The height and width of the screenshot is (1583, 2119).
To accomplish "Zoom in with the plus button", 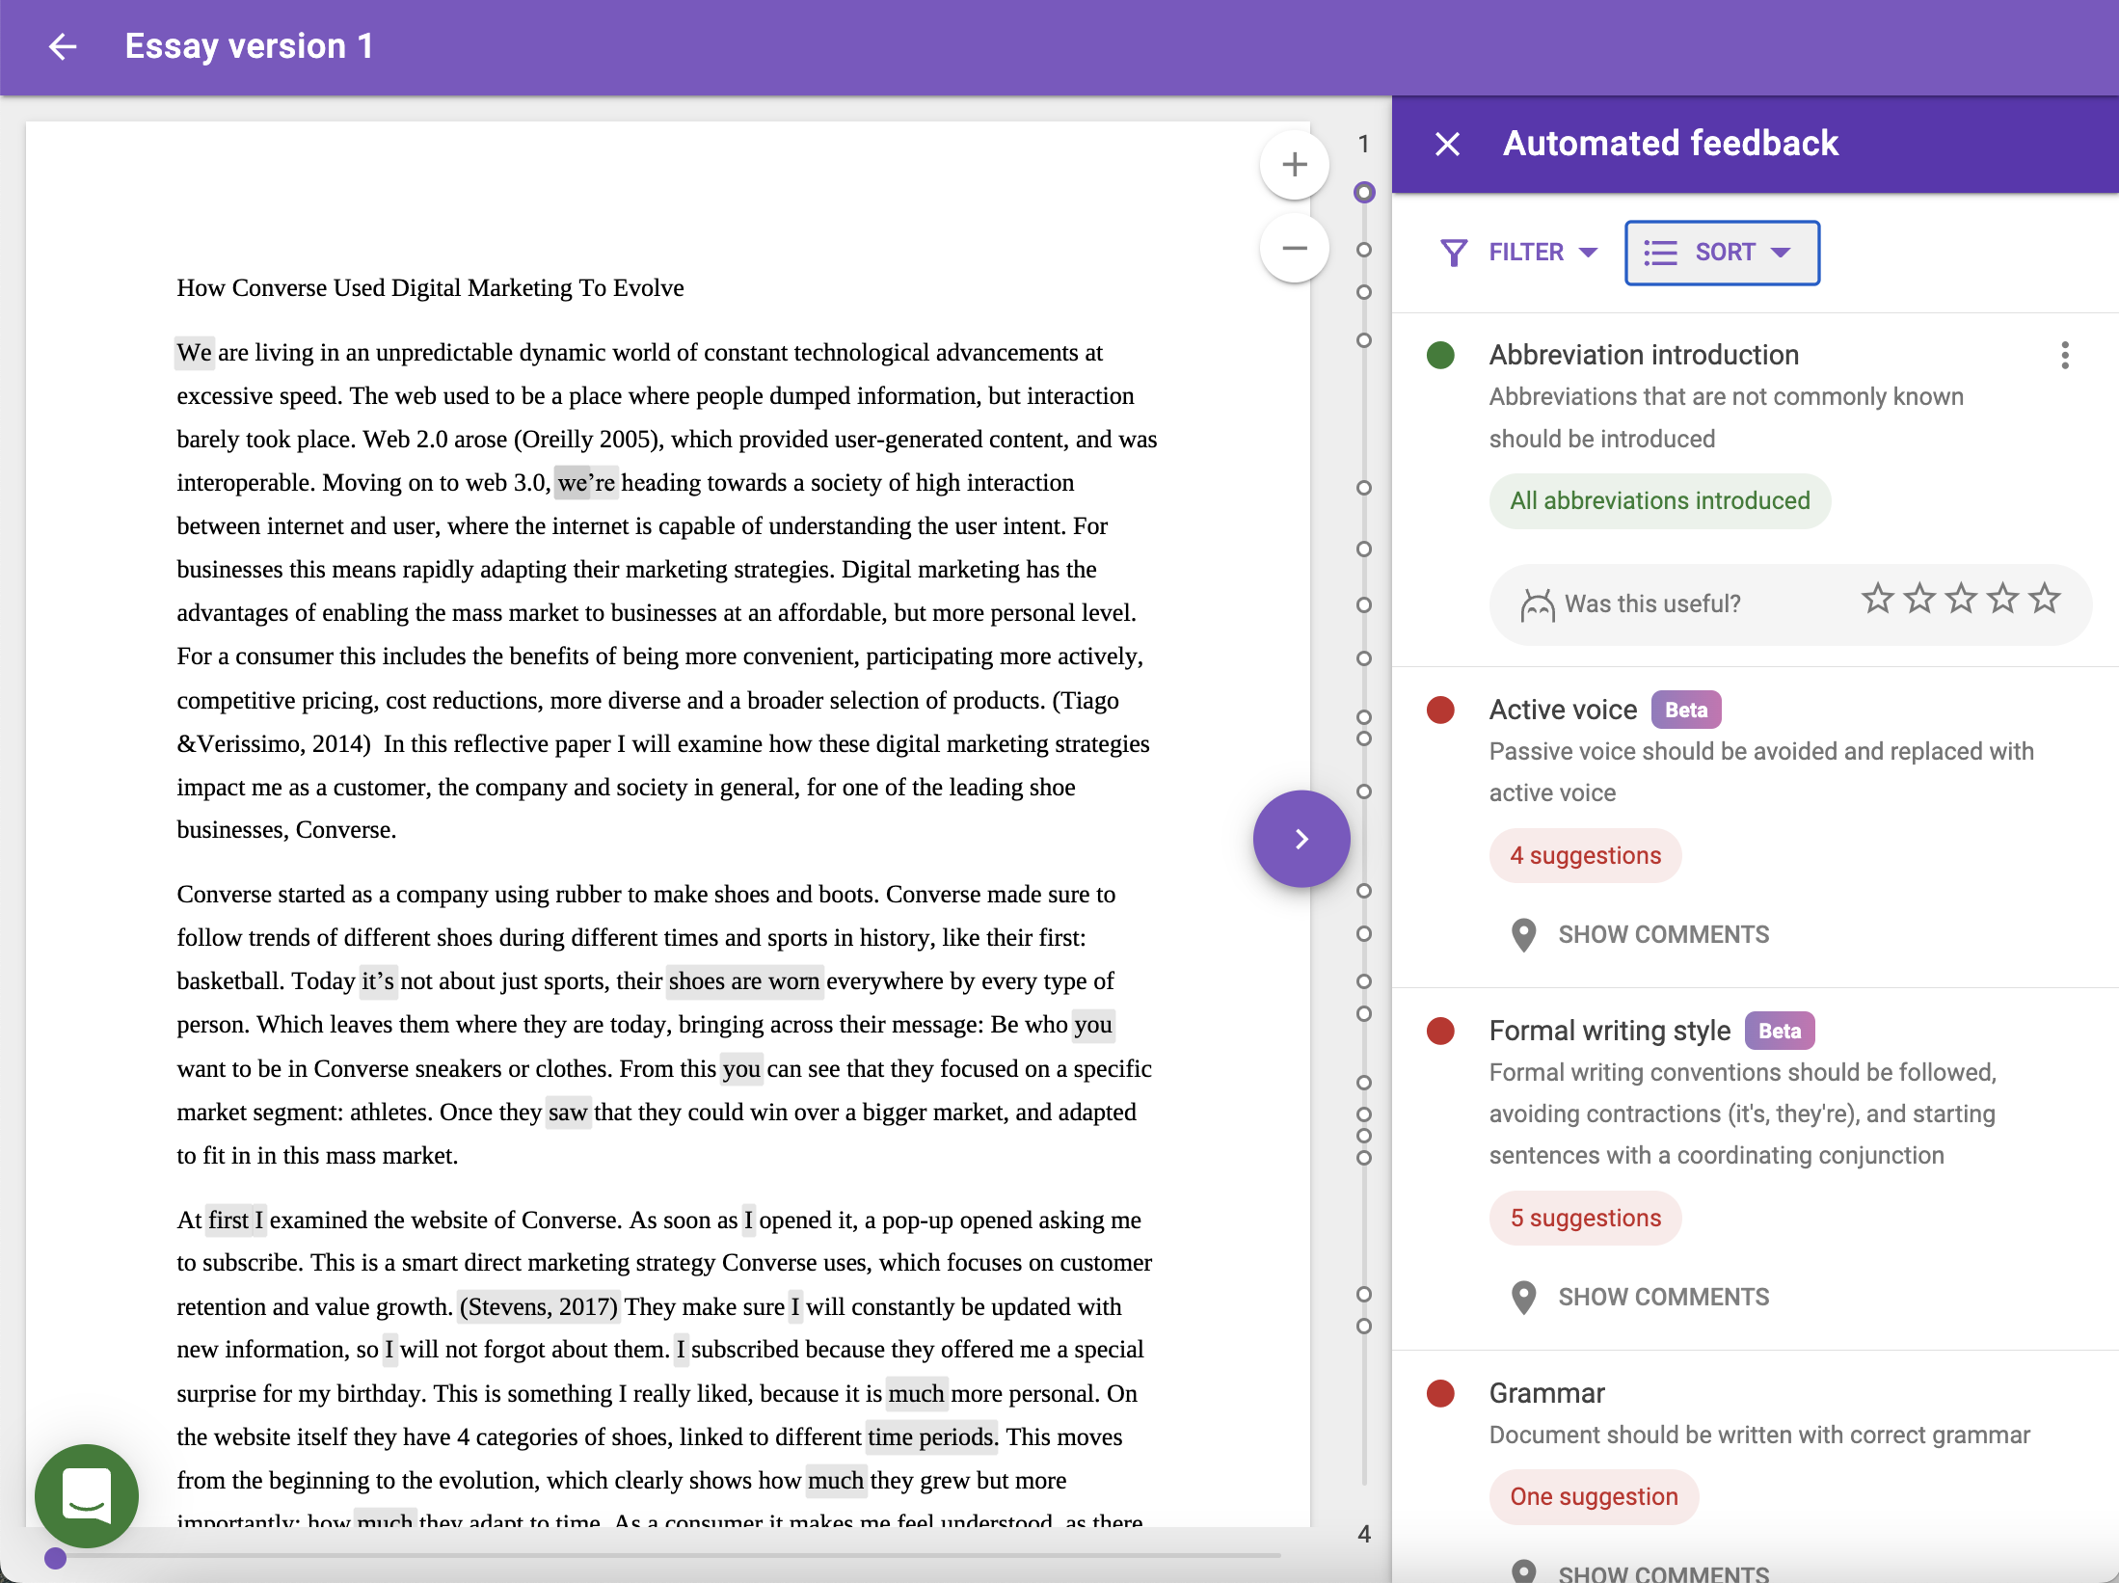I will [x=1295, y=164].
